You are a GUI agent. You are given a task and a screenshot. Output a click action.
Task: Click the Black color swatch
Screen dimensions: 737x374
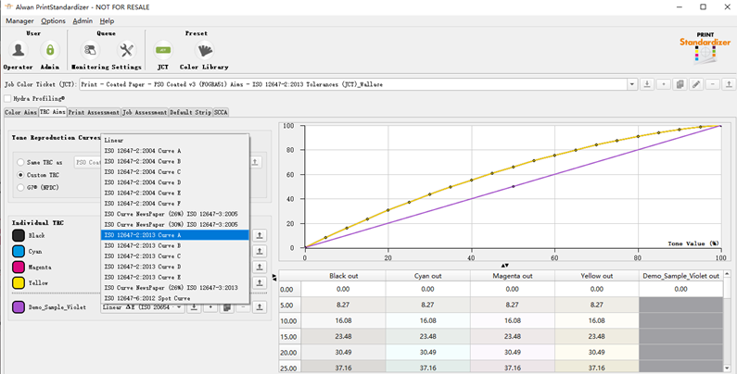click(19, 235)
